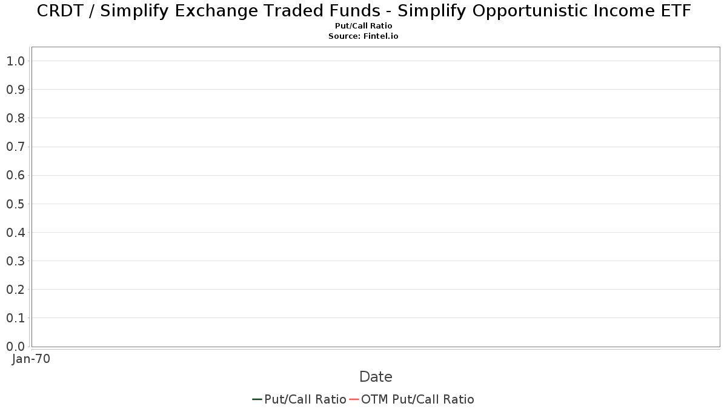Click the chart title CRDT Simplify Opportunistic Income ETF
The image size is (727, 409).
click(x=363, y=11)
